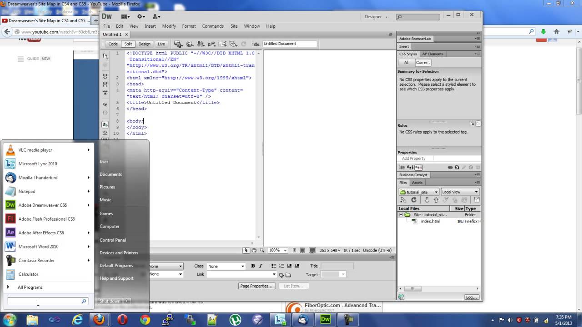Show only set properties in CSS panel

(419, 167)
